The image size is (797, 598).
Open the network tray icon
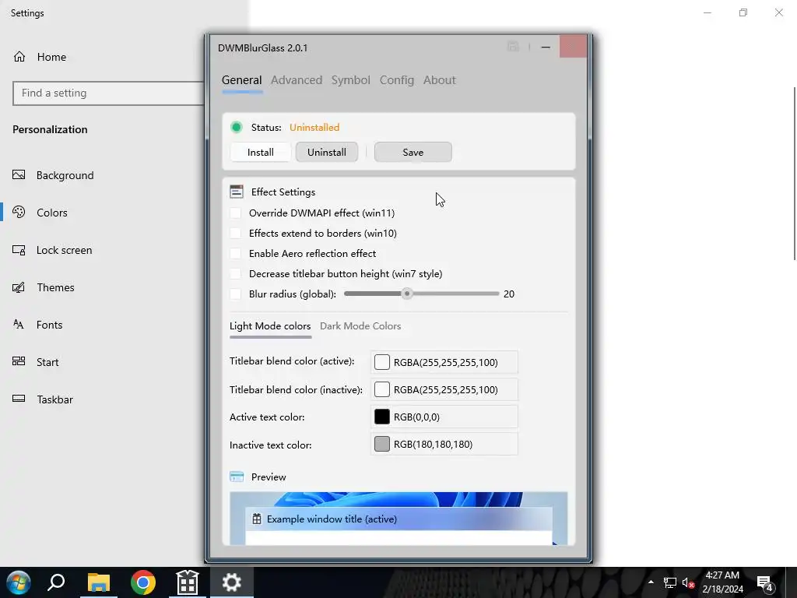point(670,582)
